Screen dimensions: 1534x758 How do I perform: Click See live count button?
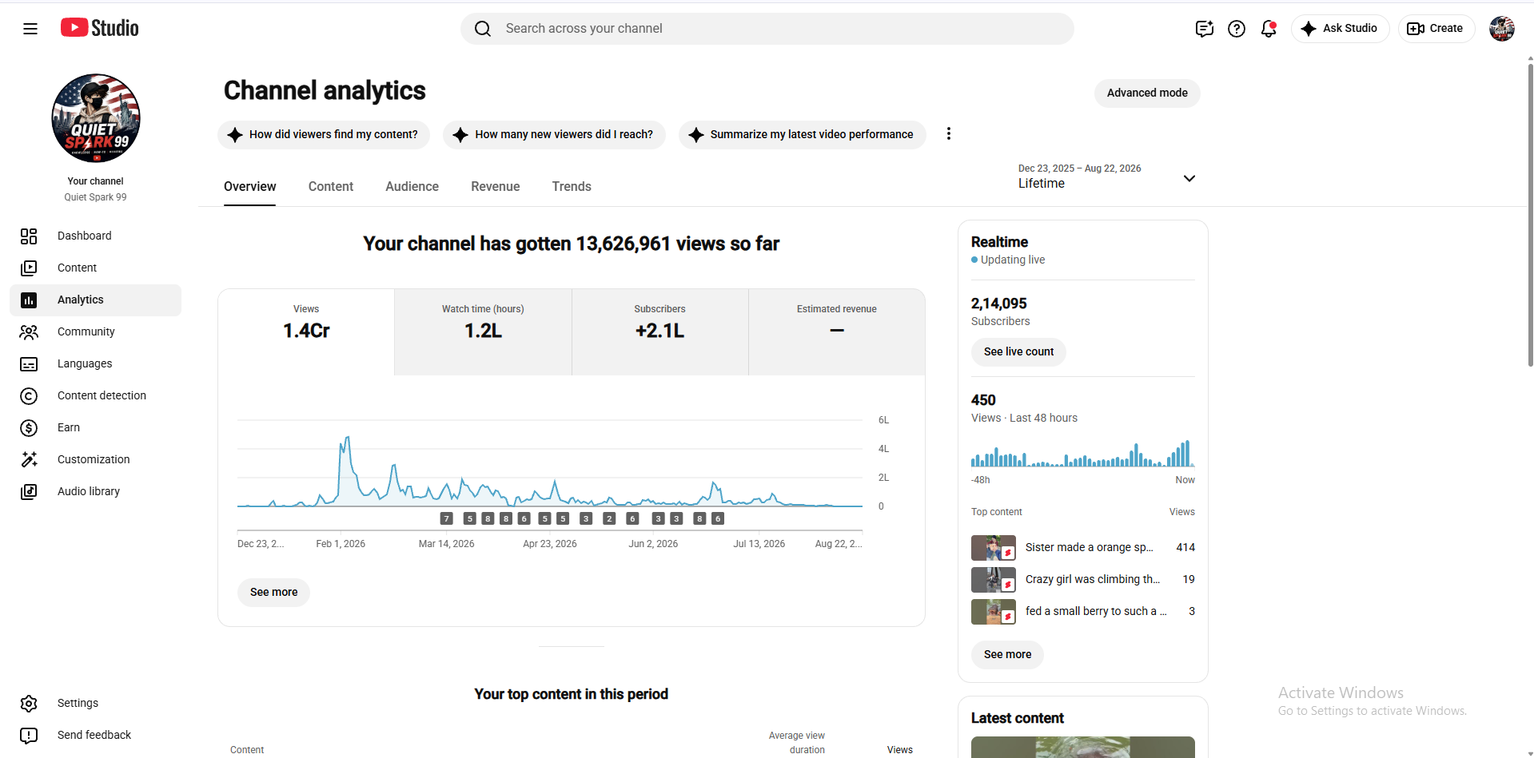[1018, 351]
